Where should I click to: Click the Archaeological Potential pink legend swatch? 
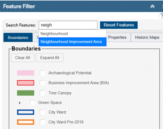tap(25, 73)
